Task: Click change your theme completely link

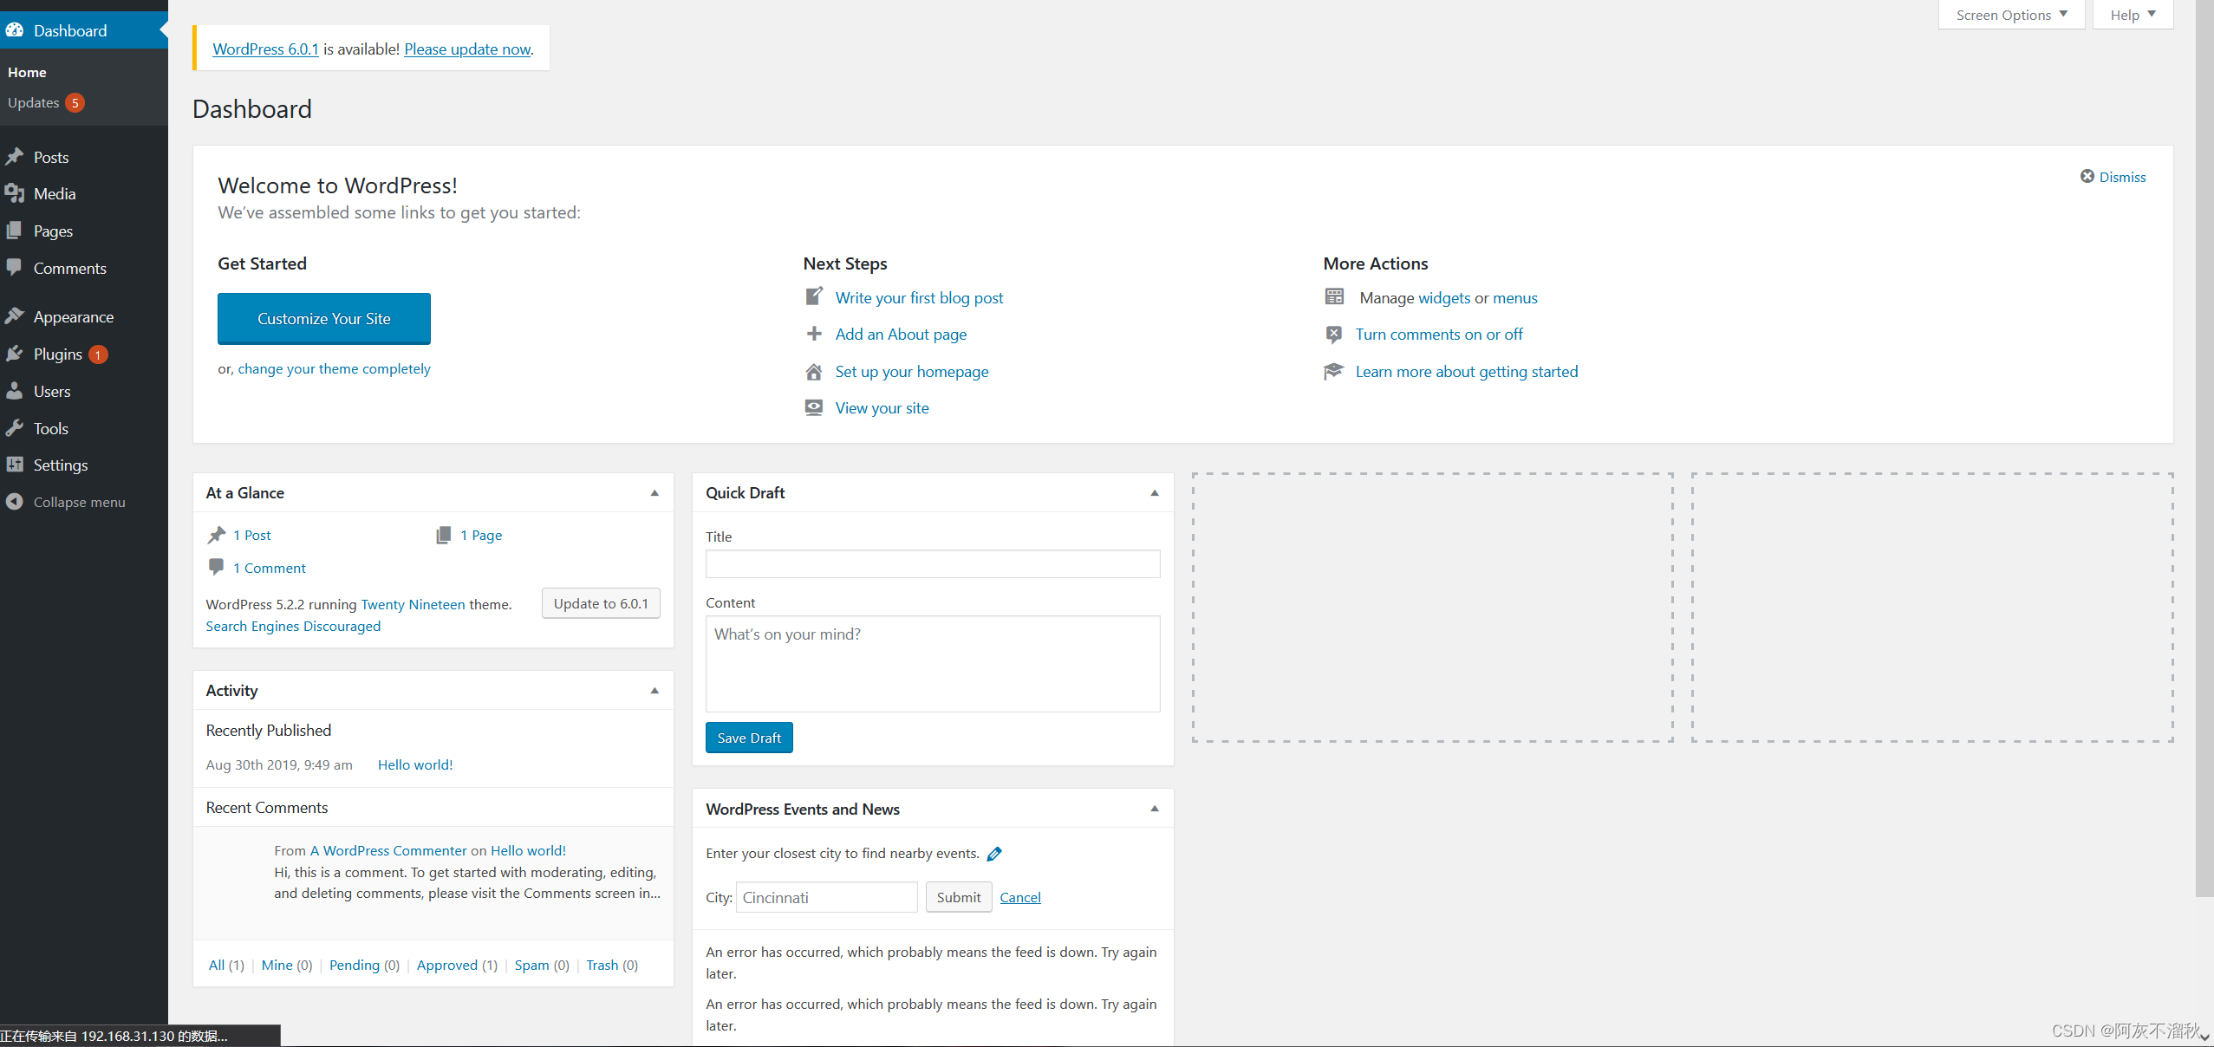Action: tap(334, 368)
